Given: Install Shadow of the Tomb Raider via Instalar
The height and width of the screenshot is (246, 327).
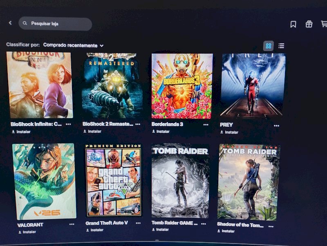Looking at the screenshot, I should [226, 231].
